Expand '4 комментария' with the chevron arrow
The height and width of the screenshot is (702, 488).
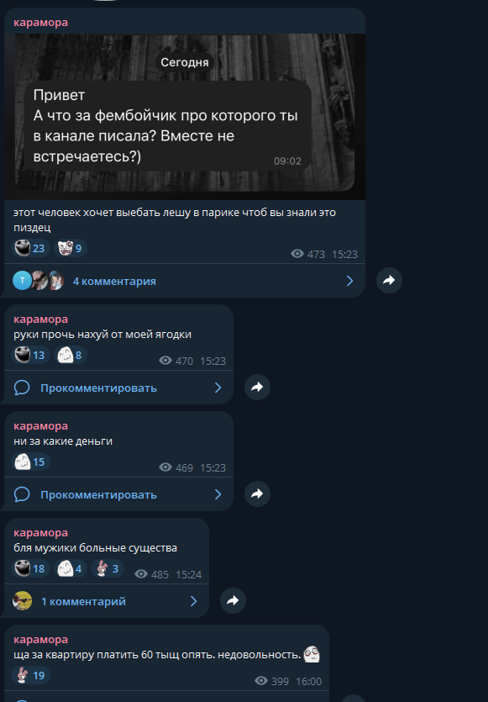tap(349, 281)
